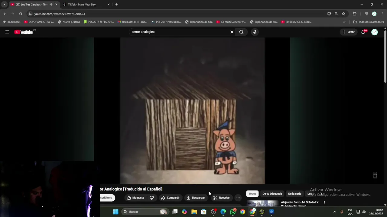
Task: Open WhatsApp from taskbar
Action: pos(233,212)
